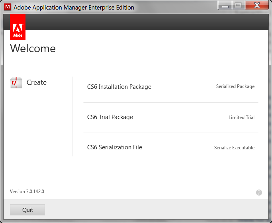Screen dimensions: 272x223
Task: Close the Application Manager window
Action: point(257,5)
